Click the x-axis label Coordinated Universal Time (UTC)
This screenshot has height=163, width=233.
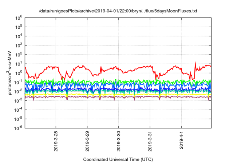[x=118, y=159]
